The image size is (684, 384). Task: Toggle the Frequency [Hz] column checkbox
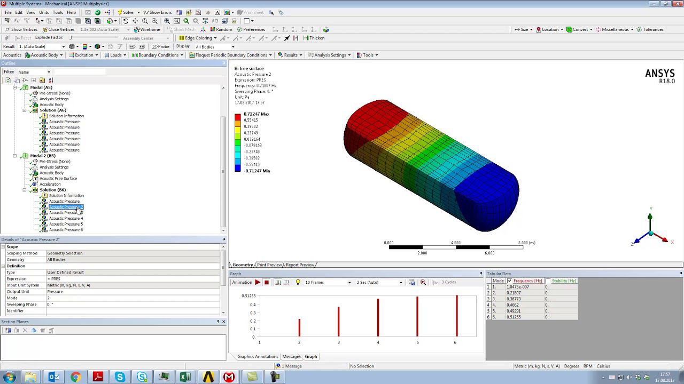click(509, 281)
